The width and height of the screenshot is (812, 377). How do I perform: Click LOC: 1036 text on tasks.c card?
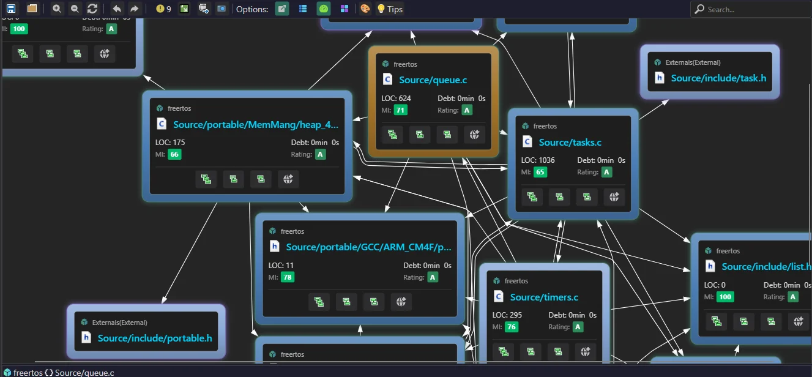click(538, 160)
